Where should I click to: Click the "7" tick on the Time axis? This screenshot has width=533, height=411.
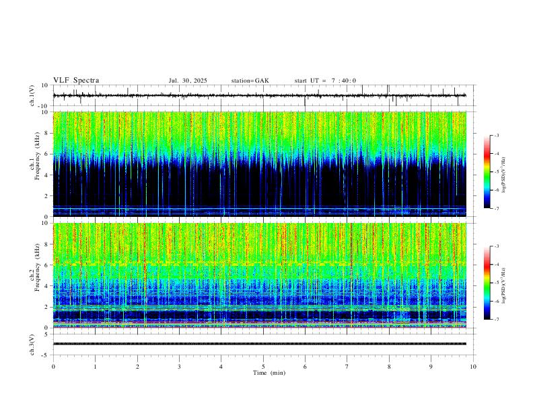(347, 367)
